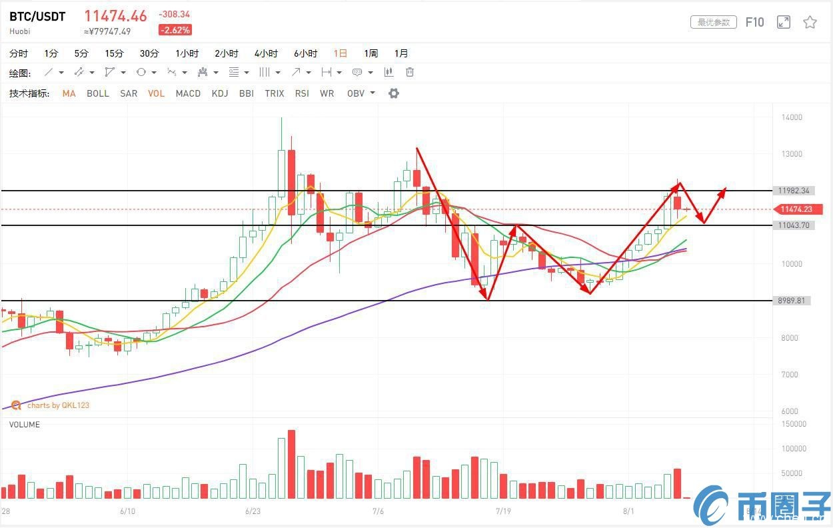Choose the circle shape drawing tool
The width and height of the screenshot is (833, 528).
pyautogui.click(x=141, y=72)
